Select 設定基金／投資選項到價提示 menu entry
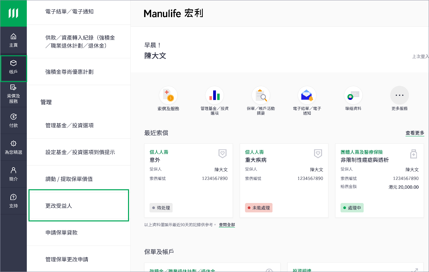The image size is (429, 272). coord(78,152)
